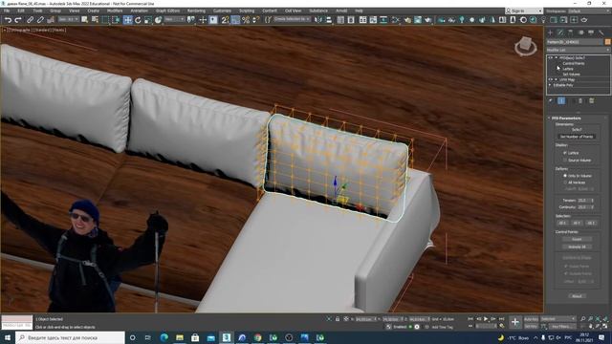Viewport: 612px width, 344px height.
Task: Click the Undo arrow in main toolbar
Action: (8, 19)
